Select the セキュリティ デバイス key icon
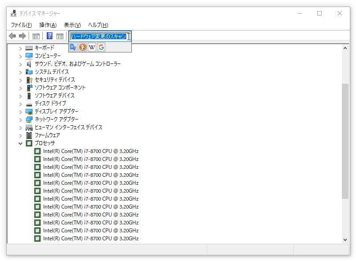This screenshot has width=356, height=261. click(29, 80)
